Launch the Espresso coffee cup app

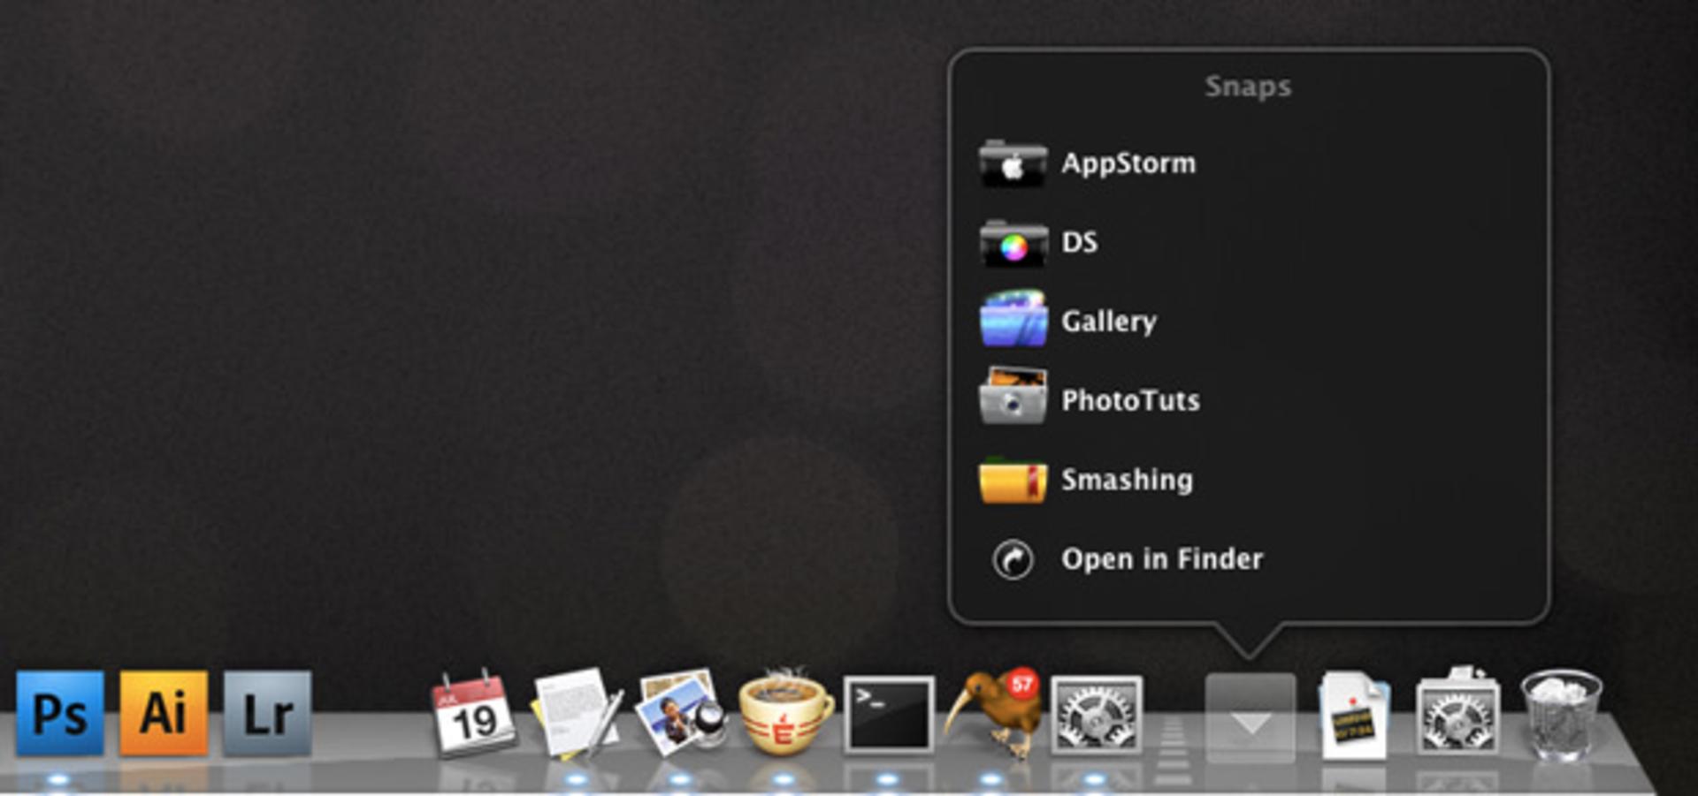point(784,713)
